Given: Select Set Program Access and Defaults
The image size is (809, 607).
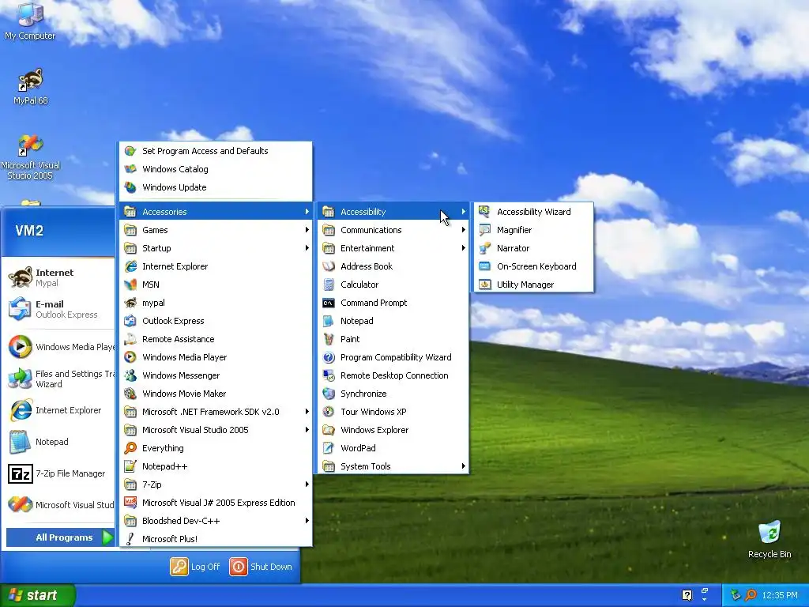Looking at the screenshot, I should point(216,151).
